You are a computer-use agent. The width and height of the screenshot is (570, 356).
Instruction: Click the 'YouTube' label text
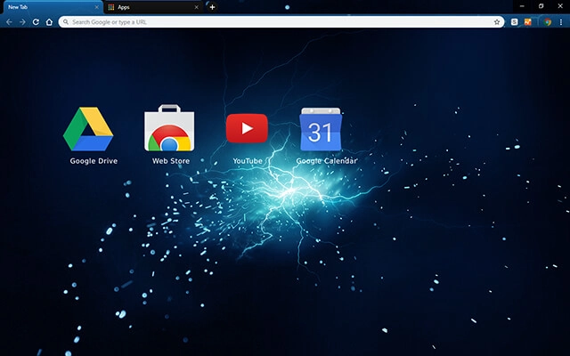[248, 161]
